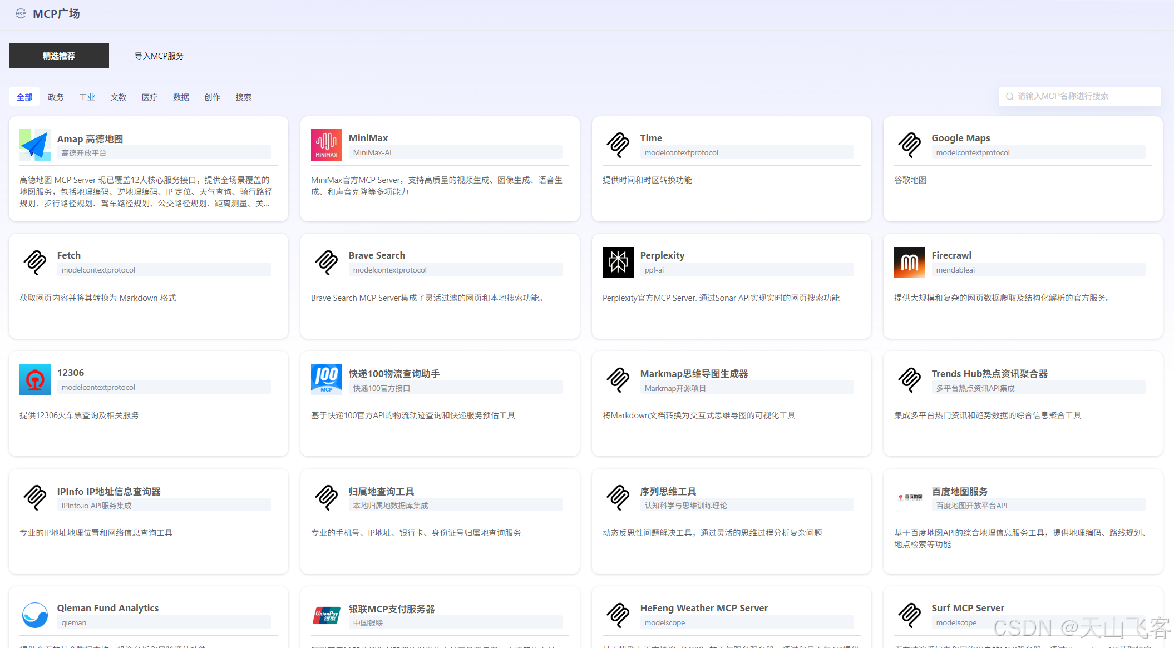This screenshot has width=1174, height=648.
Task: Open the Amap 高德地图 paper-plane icon
Action: tap(35, 145)
